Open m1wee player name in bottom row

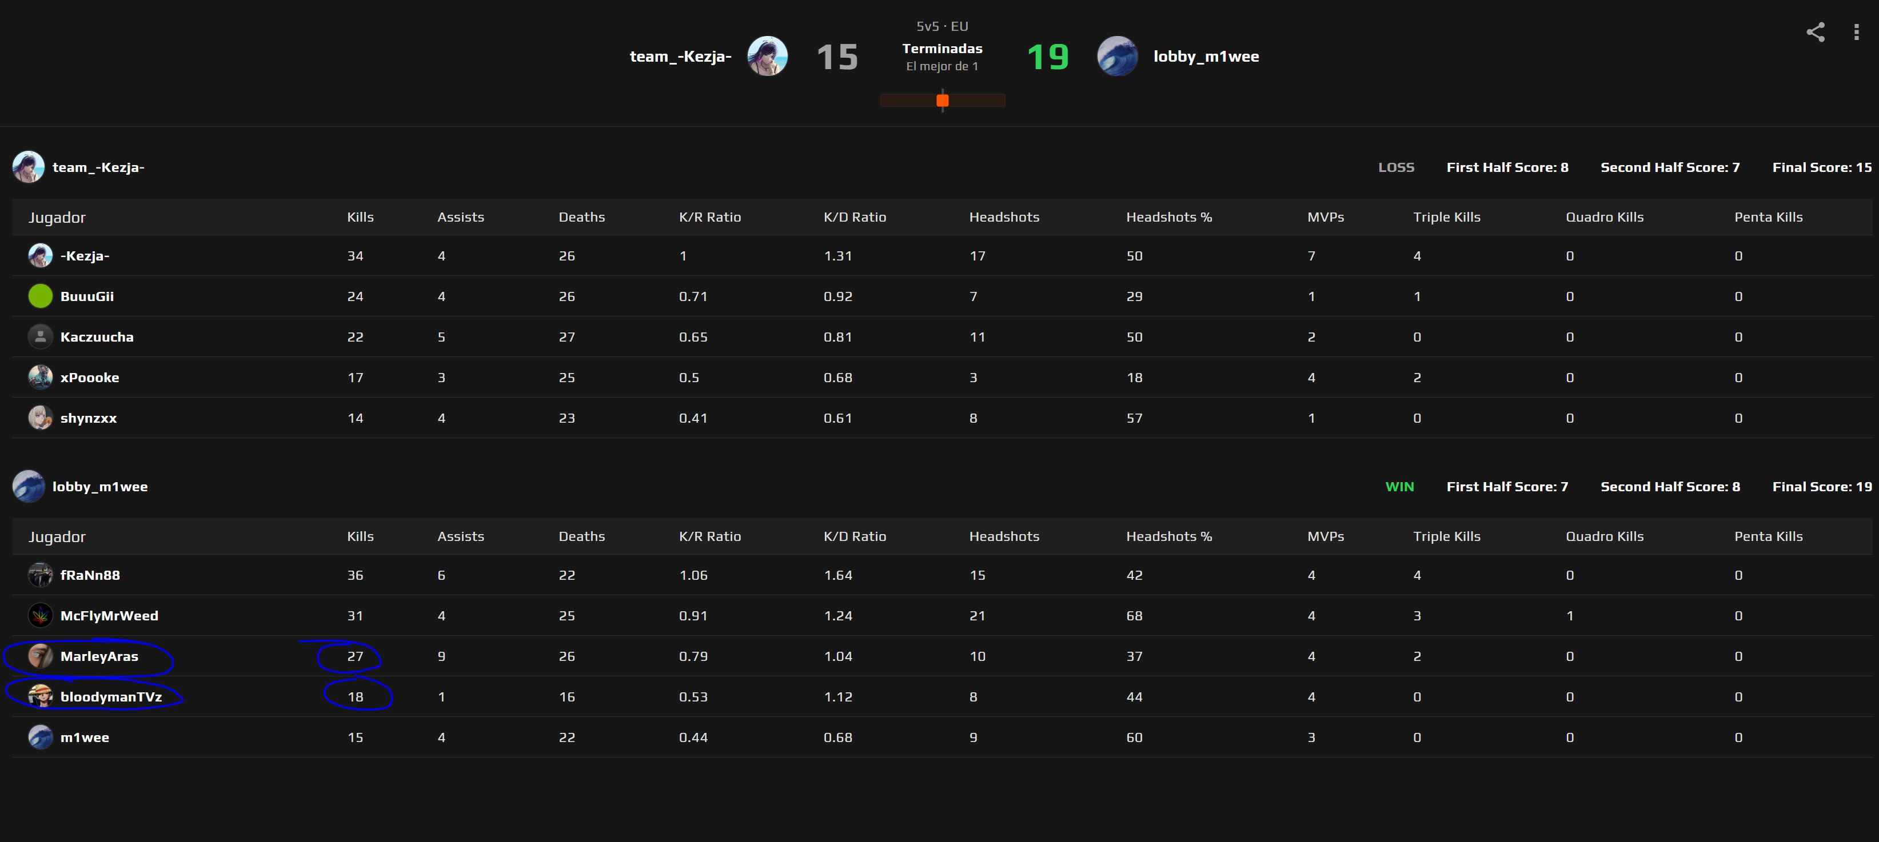pyautogui.click(x=85, y=737)
